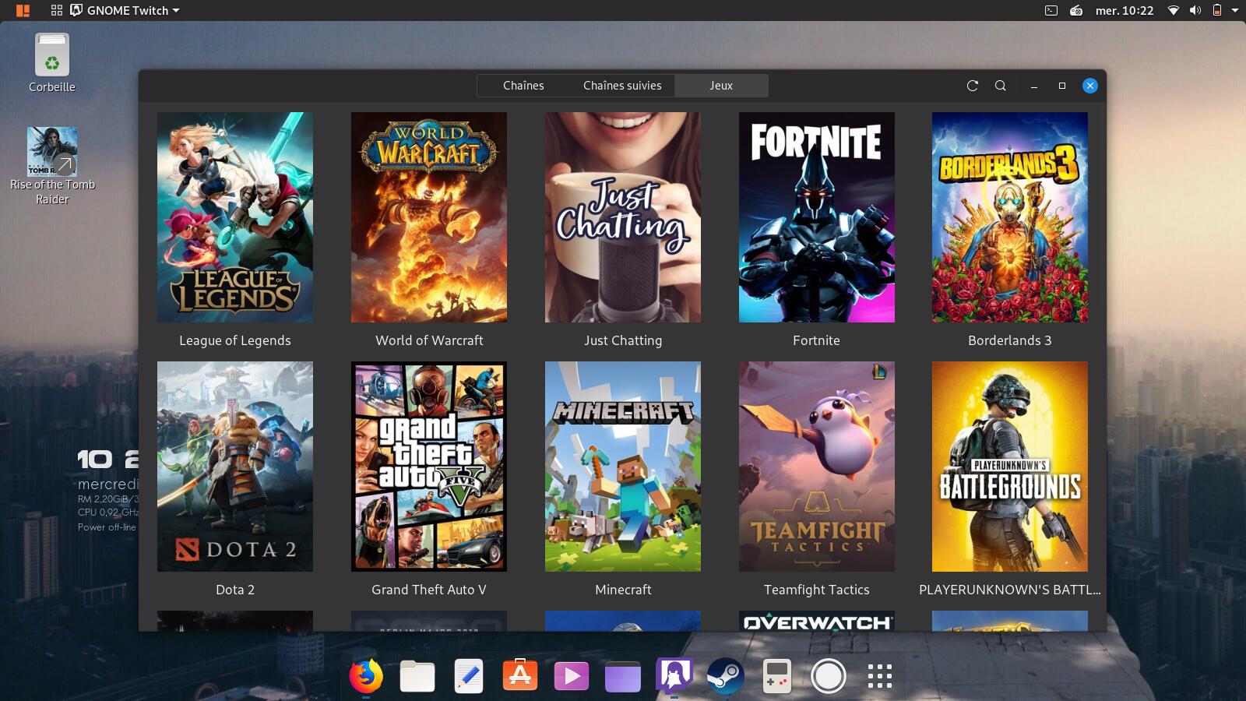Viewport: 1246px width, 701px height.
Task: Open the video player dock icon
Action: coord(572,676)
